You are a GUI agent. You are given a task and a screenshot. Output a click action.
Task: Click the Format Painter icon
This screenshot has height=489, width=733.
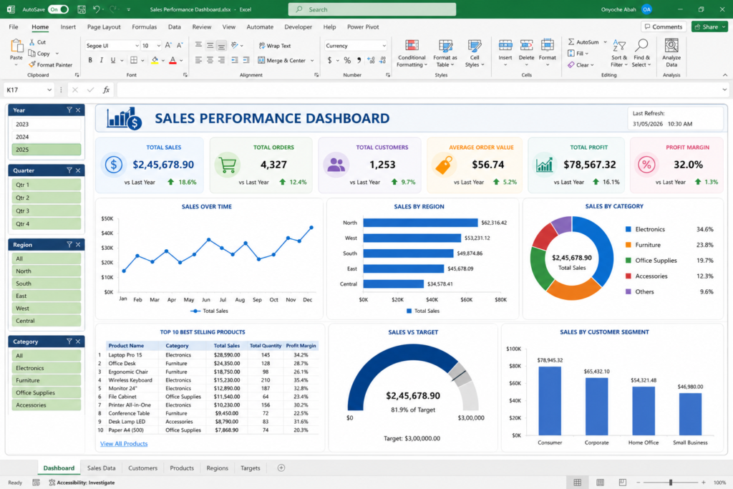coord(31,64)
